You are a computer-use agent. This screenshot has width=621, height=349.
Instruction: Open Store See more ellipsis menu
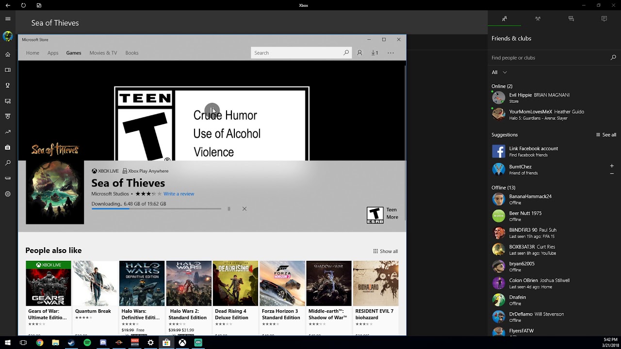(391, 53)
